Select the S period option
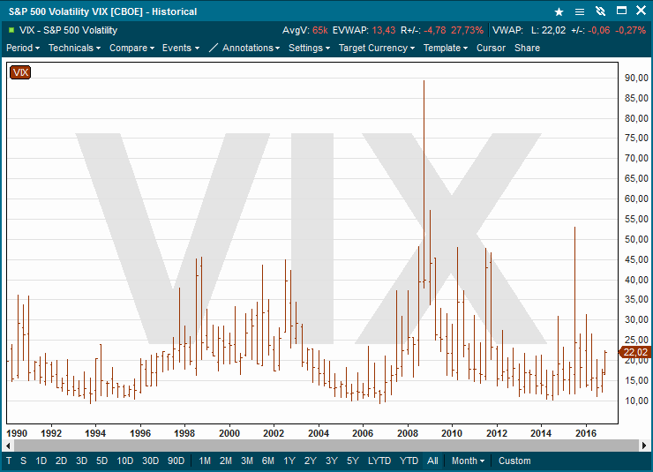653x472 pixels. click(x=23, y=461)
